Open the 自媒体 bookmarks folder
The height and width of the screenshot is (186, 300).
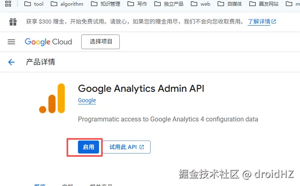pyautogui.click(x=230, y=4)
